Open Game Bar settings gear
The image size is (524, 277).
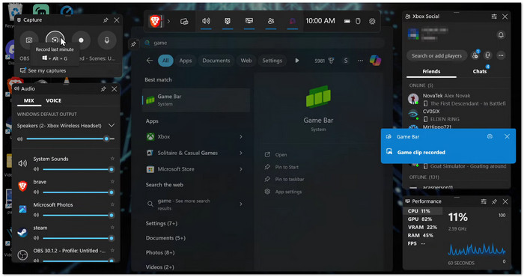(372, 22)
